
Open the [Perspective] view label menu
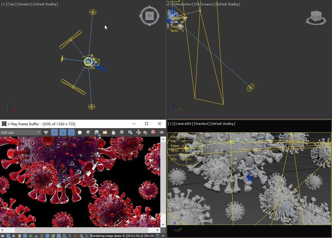[184, 4]
